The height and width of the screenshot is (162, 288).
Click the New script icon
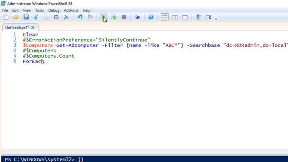[x=6, y=17]
